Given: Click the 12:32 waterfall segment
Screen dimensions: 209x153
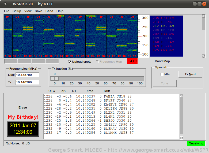Looking at the screenshot, I should (132, 36).
